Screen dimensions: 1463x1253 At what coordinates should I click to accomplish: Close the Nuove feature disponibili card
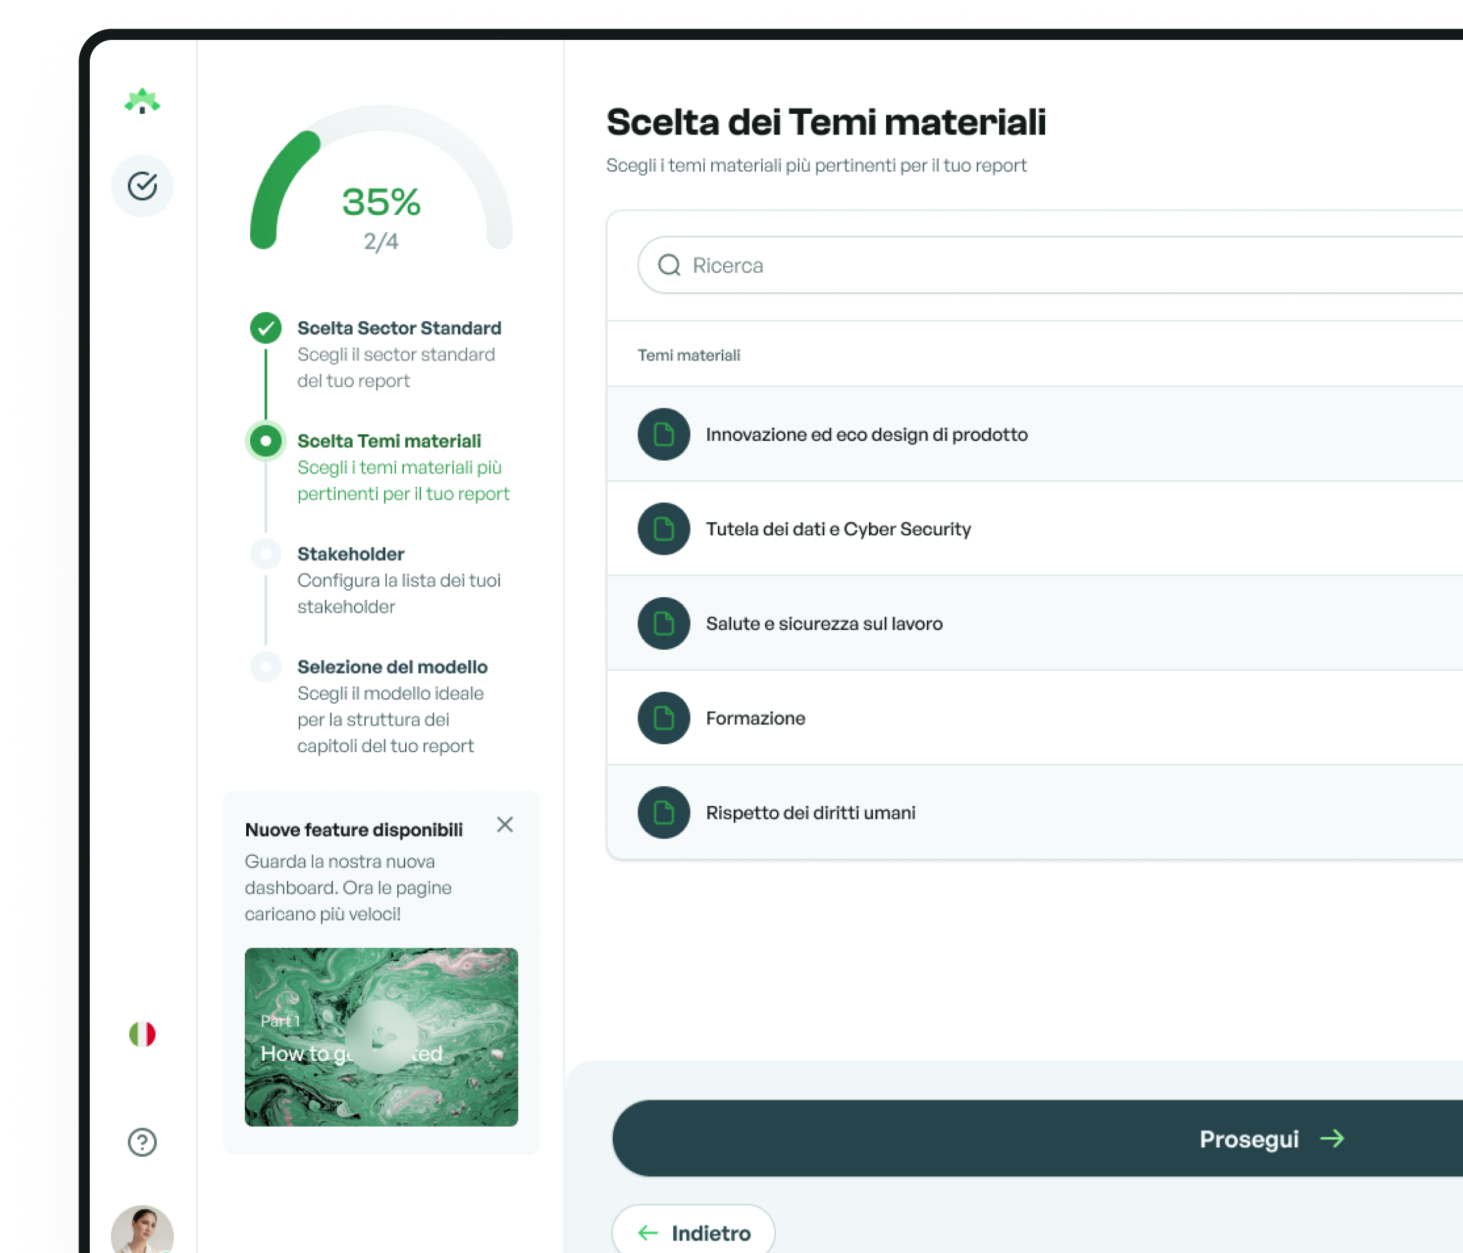point(504,825)
